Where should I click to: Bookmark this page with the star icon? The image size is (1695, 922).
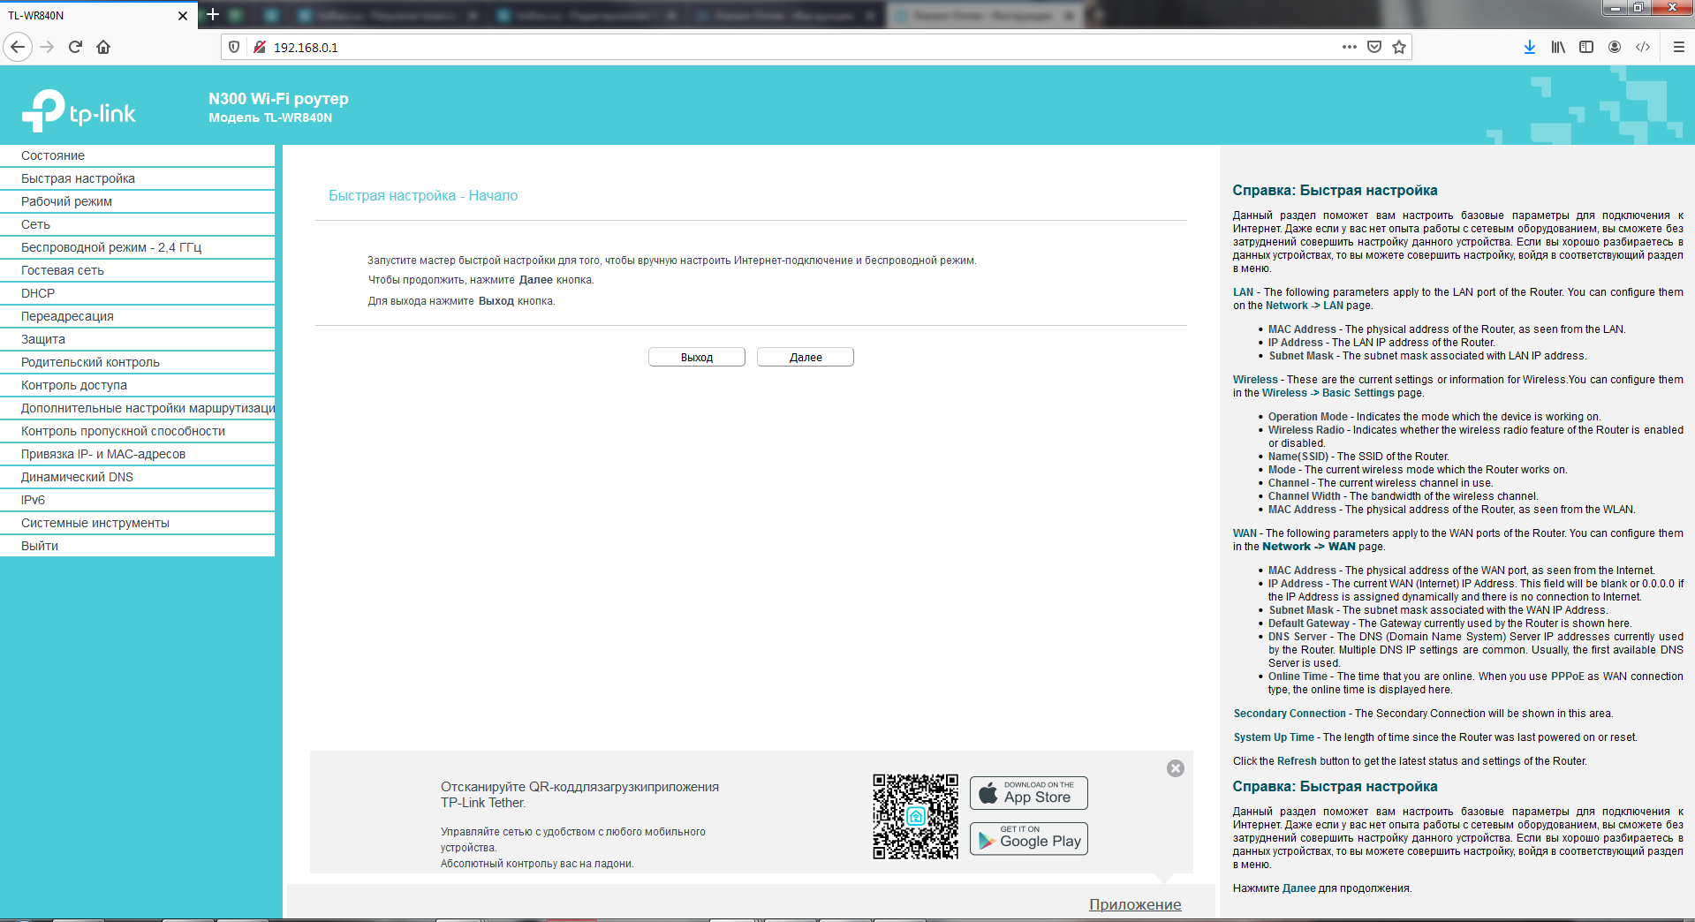pos(1399,47)
